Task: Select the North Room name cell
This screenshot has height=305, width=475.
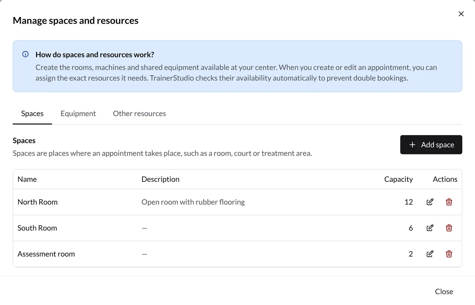Action: pyautogui.click(x=38, y=202)
